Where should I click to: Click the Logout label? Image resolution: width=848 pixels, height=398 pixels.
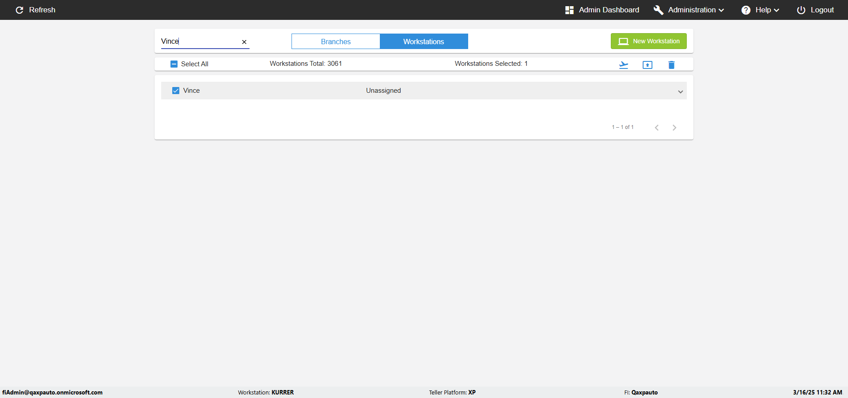(x=822, y=10)
